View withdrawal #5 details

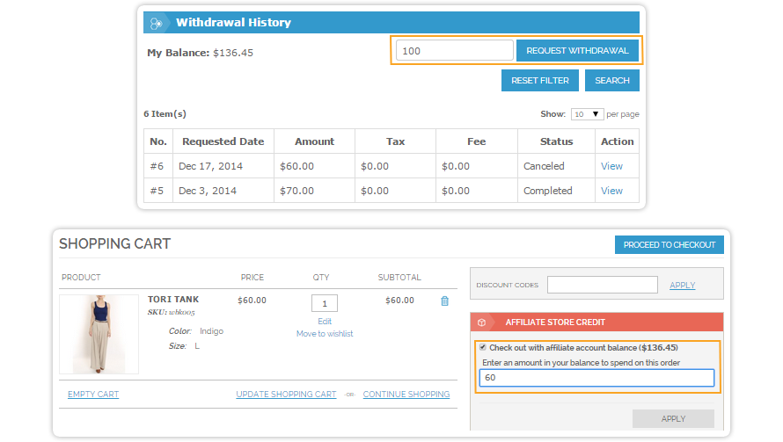tap(611, 191)
